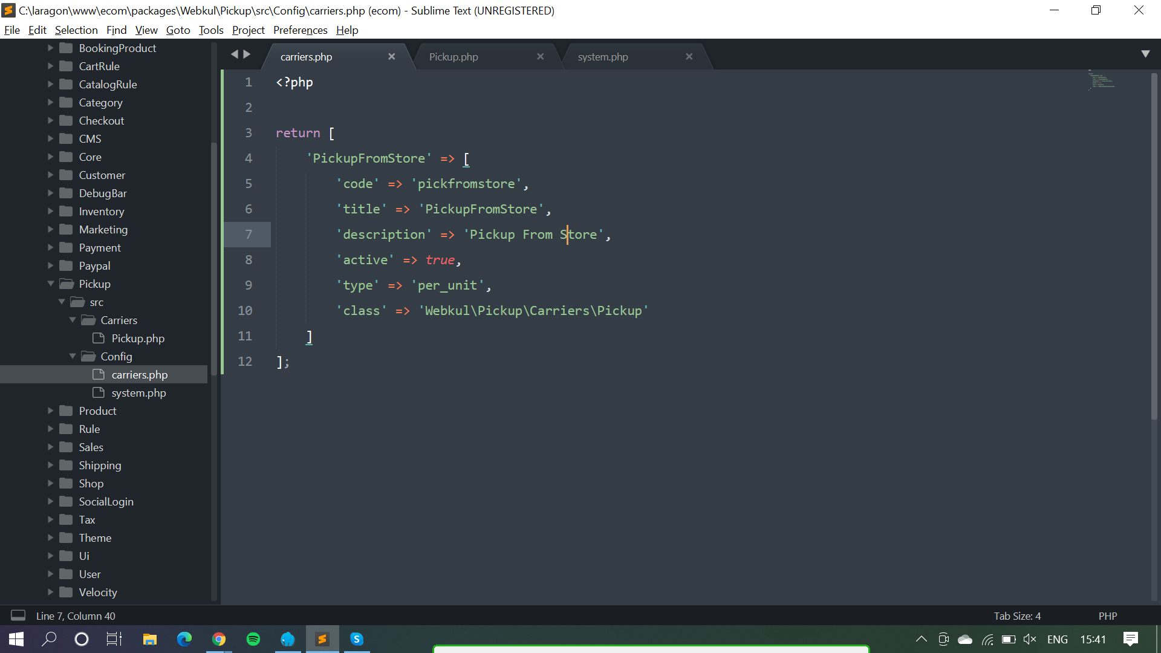
Task: Click line number 10 in the gutter
Action: coord(245,310)
